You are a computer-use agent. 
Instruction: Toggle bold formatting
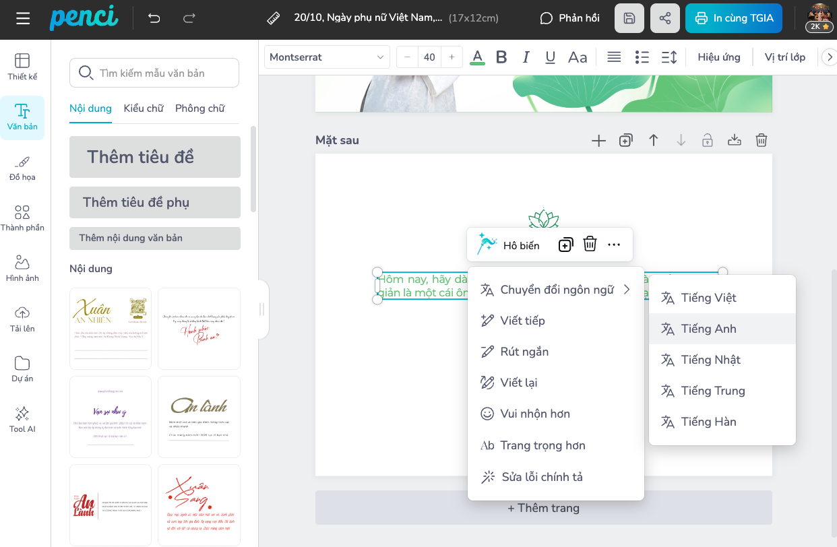click(x=501, y=57)
